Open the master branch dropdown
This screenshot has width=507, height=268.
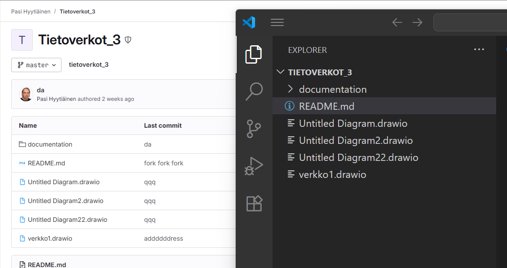pos(36,65)
